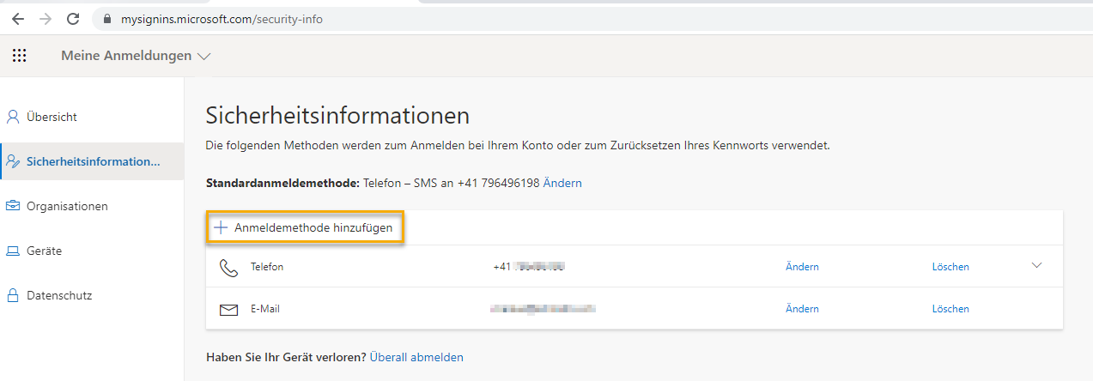Open Geräte in the sidebar
The width and height of the screenshot is (1093, 381).
point(44,251)
